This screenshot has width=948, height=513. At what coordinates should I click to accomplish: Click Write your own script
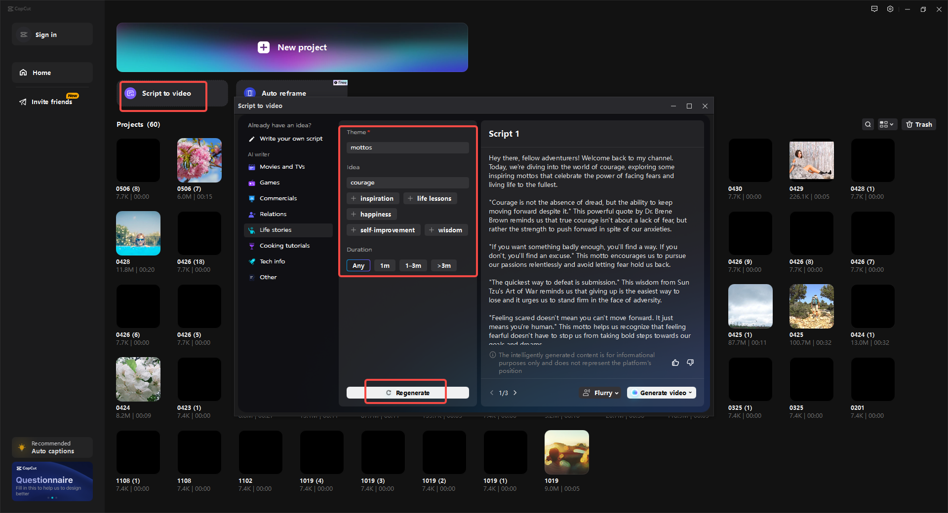tap(288, 139)
